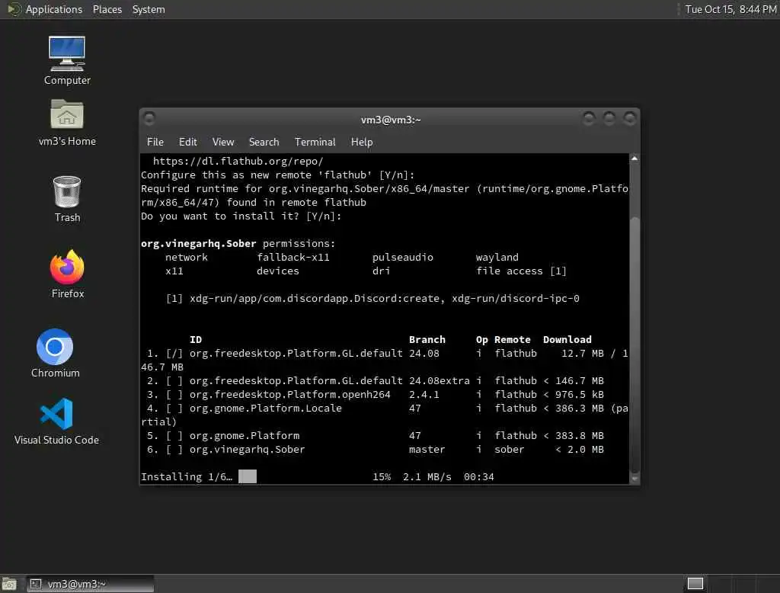The height and width of the screenshot is (593, 780).
Task: Click the show desktop icon in bottom panel
Action: pos(9,584)
